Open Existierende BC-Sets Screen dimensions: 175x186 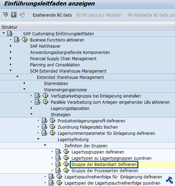coord(52,15)
